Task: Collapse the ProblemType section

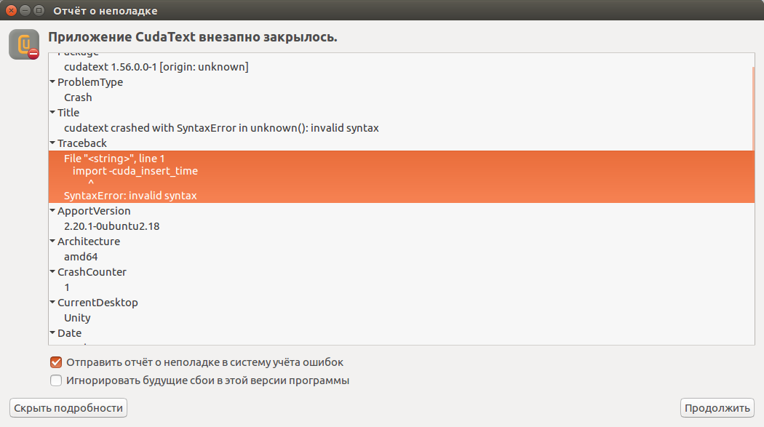Action: 52,82
